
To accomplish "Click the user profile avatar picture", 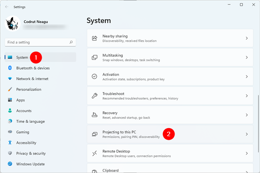I will (x=12, y=24).
